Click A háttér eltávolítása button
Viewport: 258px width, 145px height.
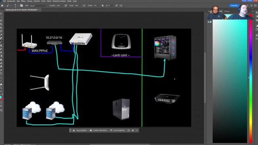(x=98, y=130)
